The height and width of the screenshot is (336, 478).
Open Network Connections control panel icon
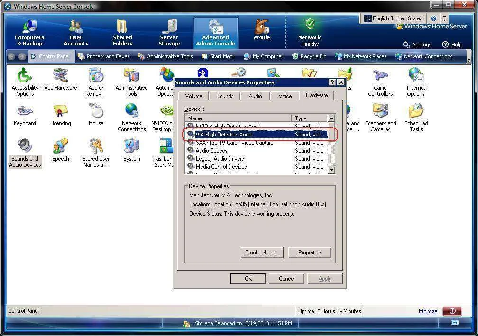pyautogui.click(x=132, y=118)
